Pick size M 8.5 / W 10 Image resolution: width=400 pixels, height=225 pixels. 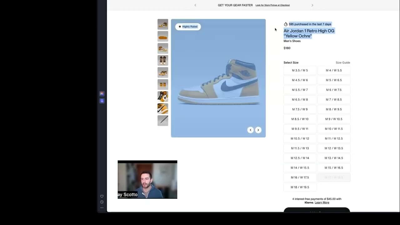click(300, 119)
